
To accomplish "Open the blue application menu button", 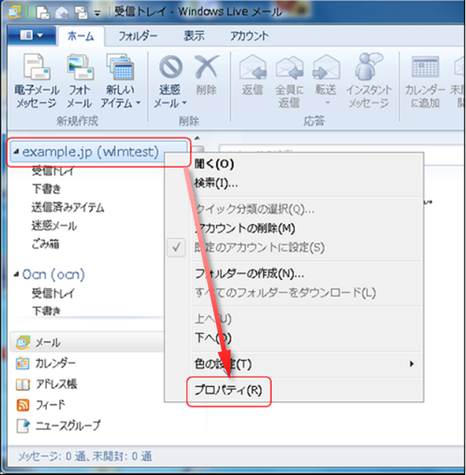I will pos(32,35).
